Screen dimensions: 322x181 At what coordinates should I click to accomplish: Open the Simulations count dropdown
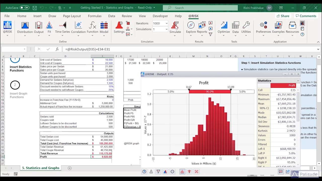(x=166, y=29)
